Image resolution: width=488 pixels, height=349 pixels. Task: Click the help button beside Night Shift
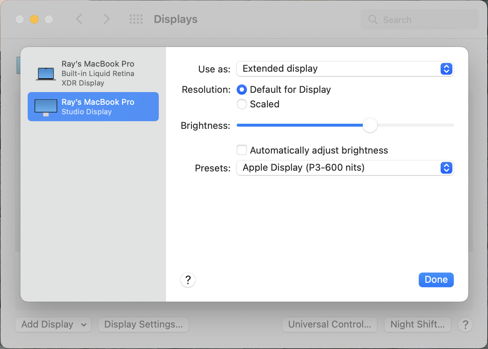465,325
